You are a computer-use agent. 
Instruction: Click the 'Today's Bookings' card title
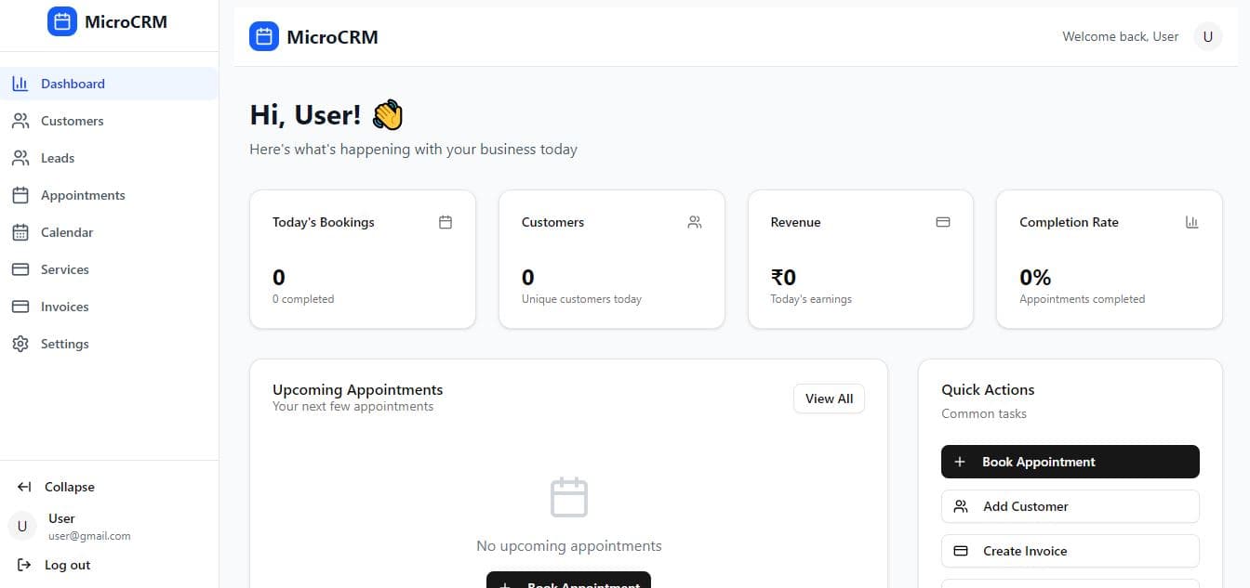tap(324, 222)
